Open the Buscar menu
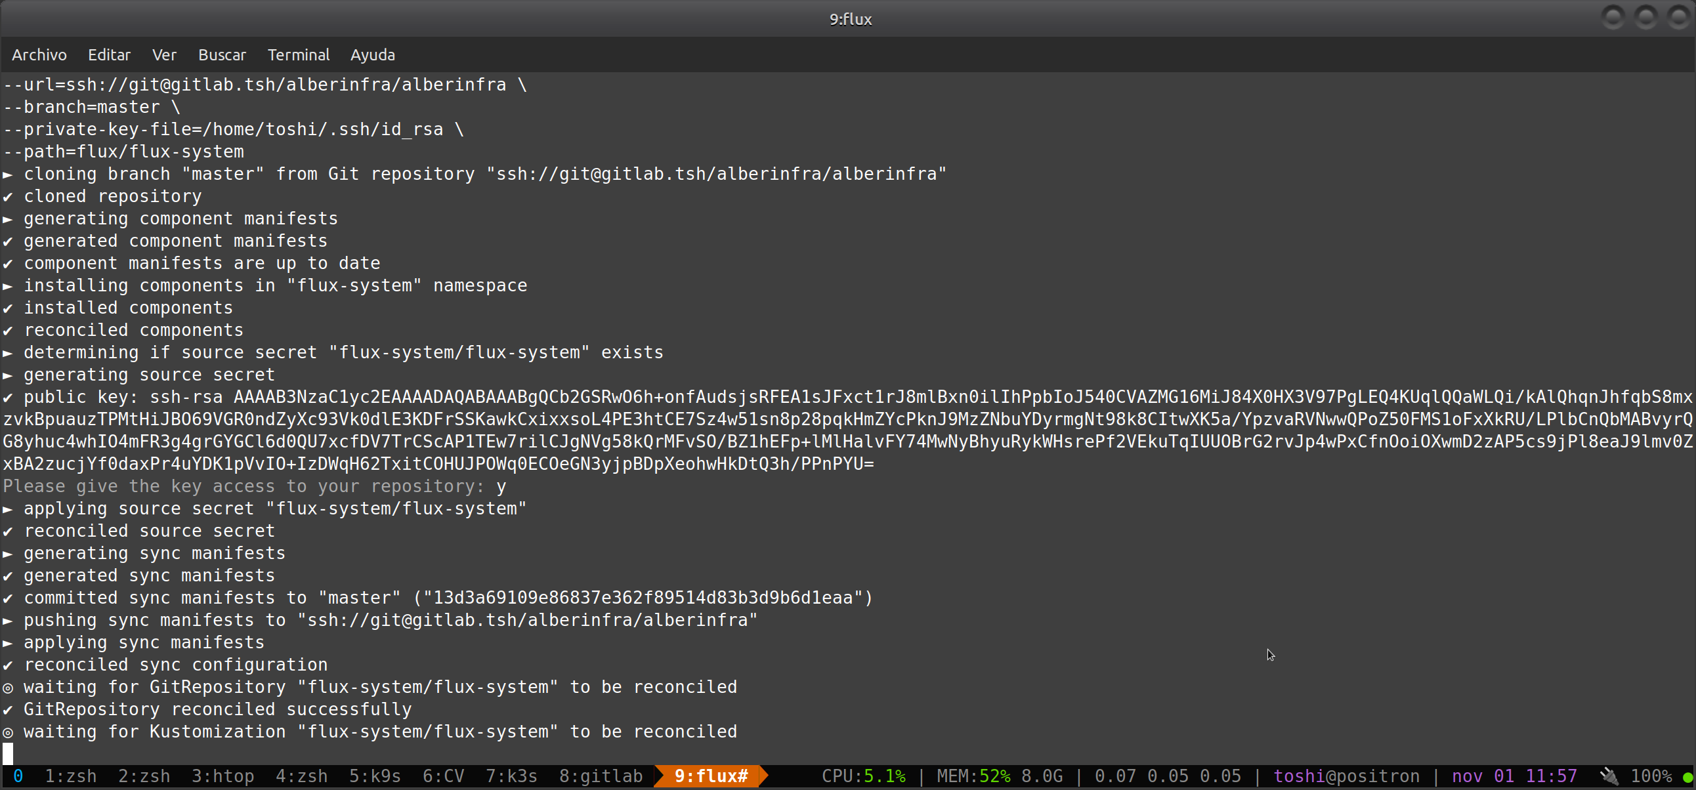 click(x=222, y=54)
